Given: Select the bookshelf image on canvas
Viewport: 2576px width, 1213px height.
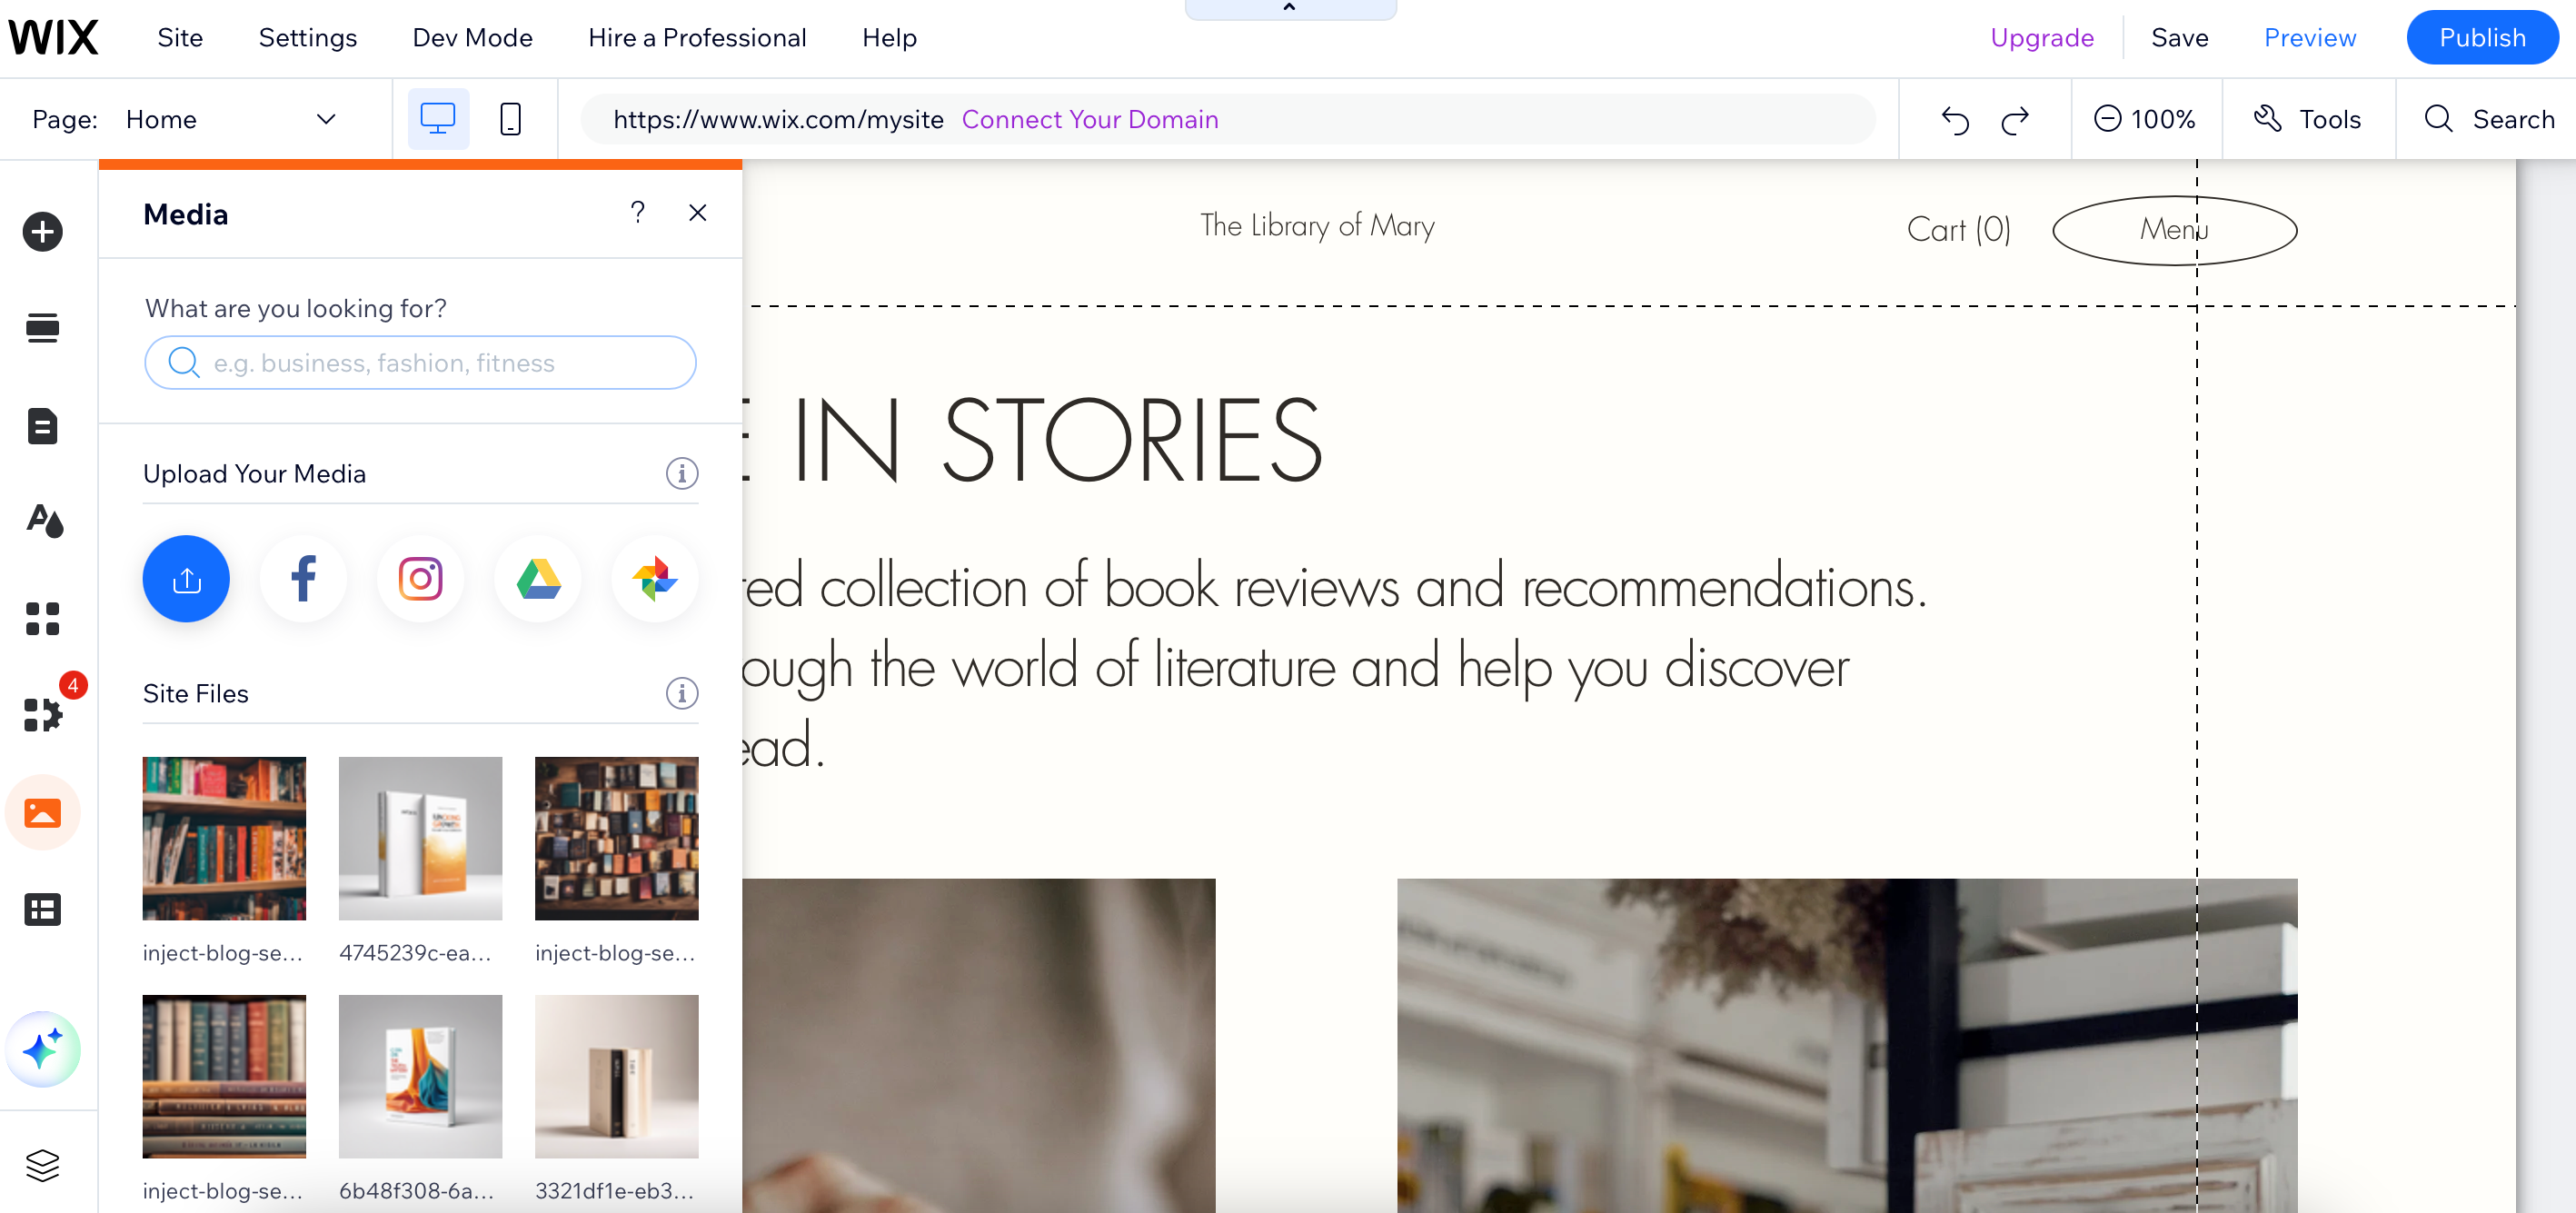Looking at the screenshot, I should click(x=1847, y=1045).
